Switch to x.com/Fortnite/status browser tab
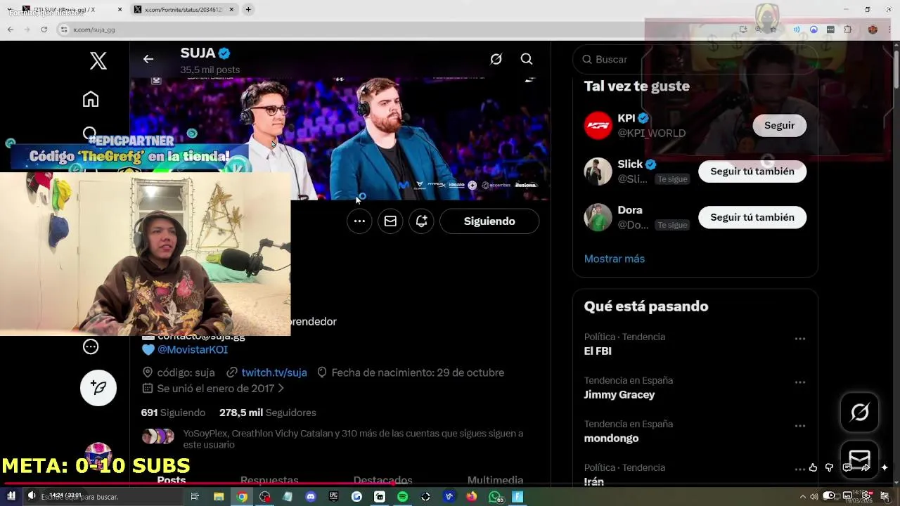Image resolution: width=900 pixels, height=506 pixels. (184, 10)
